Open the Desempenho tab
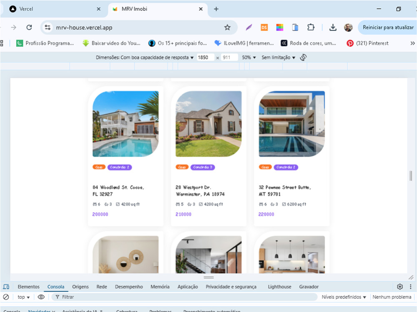This screenshot has width=417, height=312. (x=129, y=287)
